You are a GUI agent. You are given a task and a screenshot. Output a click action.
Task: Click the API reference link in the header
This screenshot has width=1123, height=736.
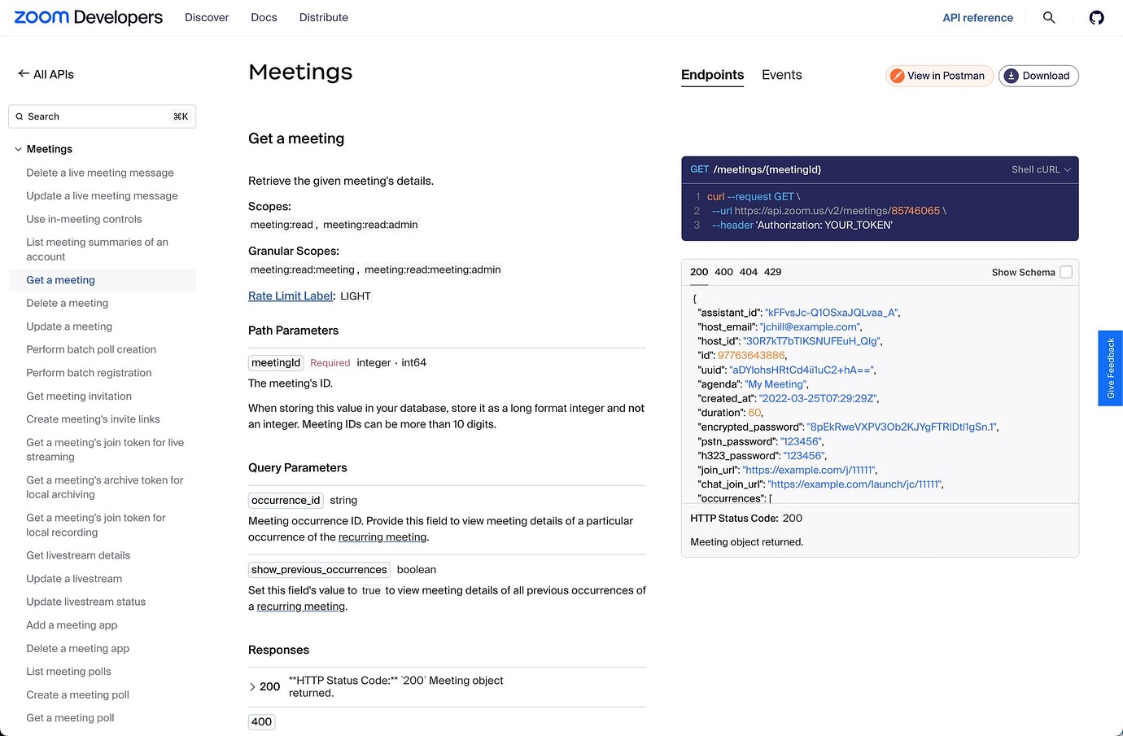977,17
